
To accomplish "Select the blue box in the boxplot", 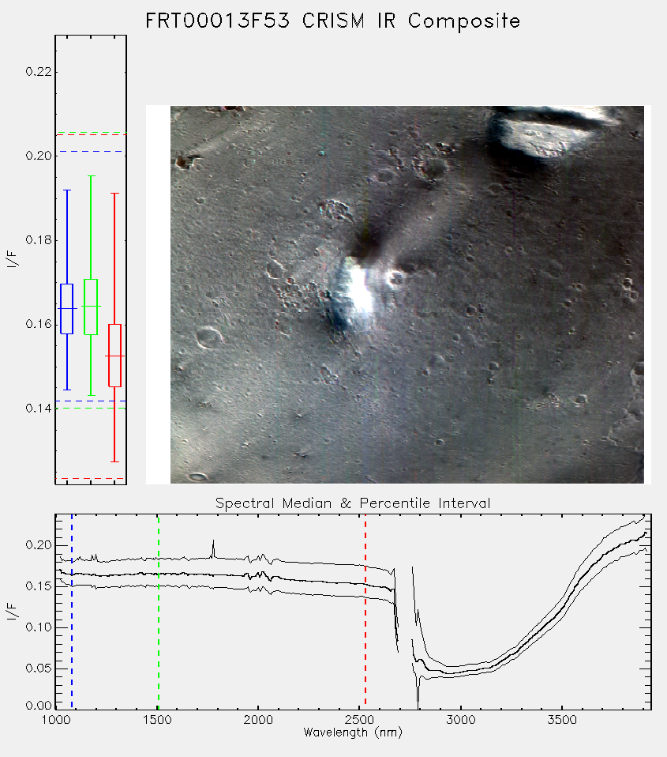I will pyautogui.click(x=66, y=309).
